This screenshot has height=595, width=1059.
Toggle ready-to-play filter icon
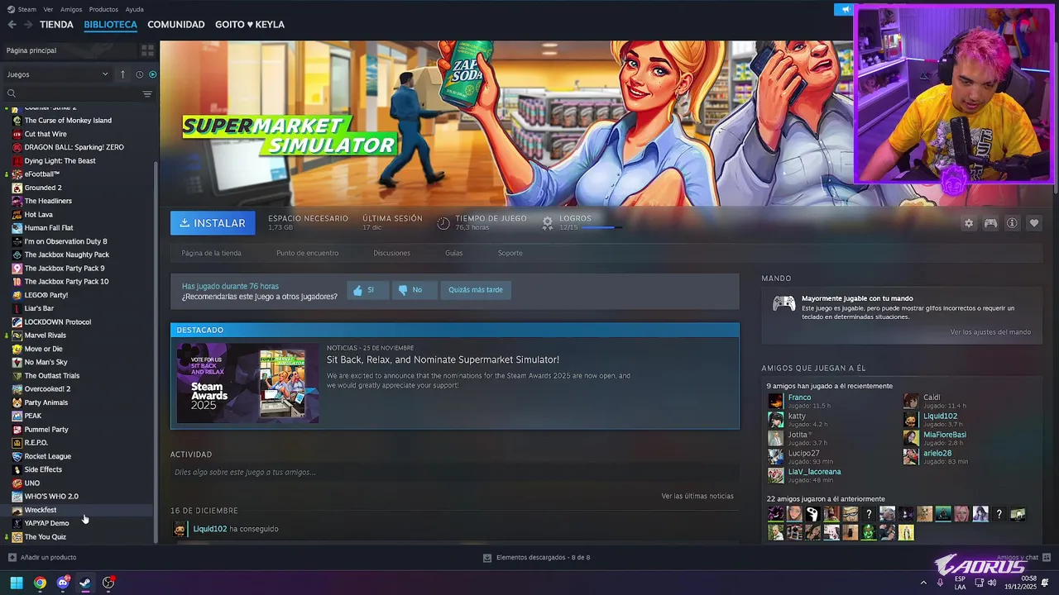tap(152, 74)
